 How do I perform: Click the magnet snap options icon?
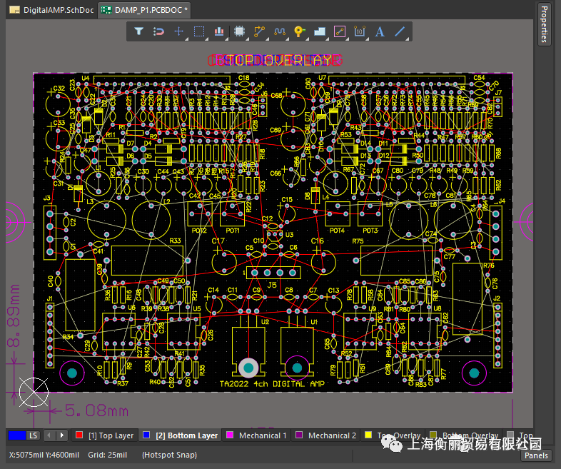[158, 31]
